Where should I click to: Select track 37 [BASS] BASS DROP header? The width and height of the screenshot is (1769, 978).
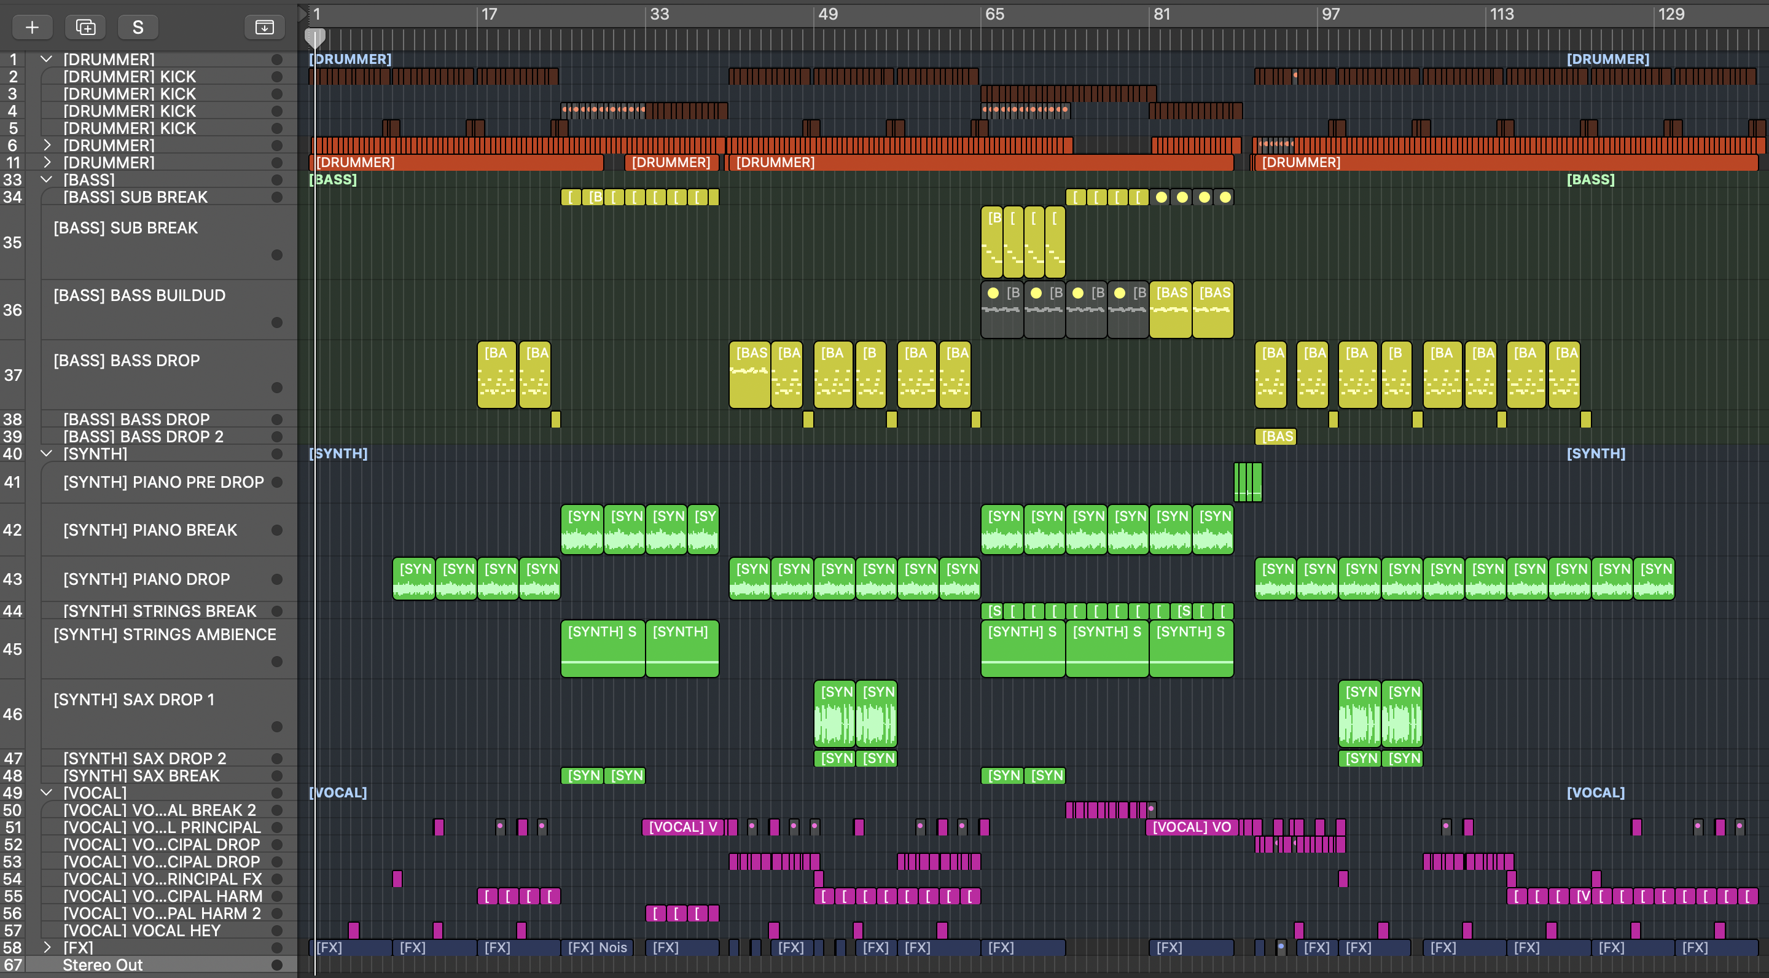[x=148, y=375]
